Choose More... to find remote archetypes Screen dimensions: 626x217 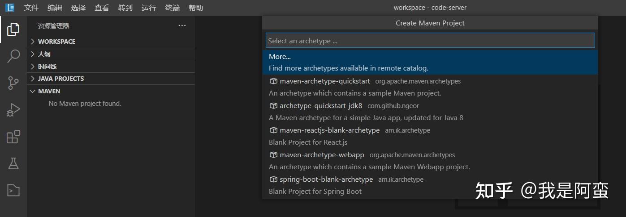point(430,62)
